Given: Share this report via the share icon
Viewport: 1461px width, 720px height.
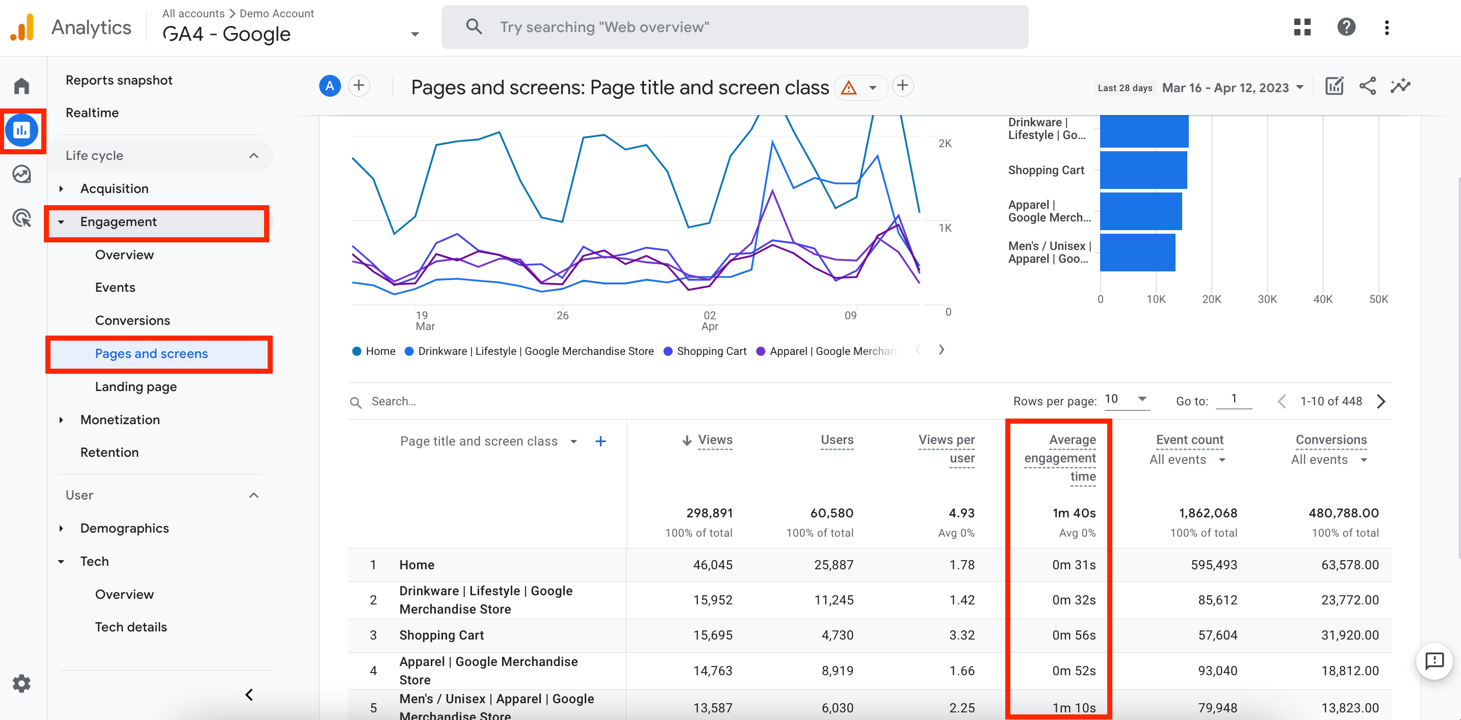Looking at the screenshot, I should pos(1367,86).
